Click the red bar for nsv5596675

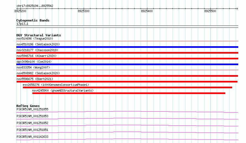click(127, 82)
